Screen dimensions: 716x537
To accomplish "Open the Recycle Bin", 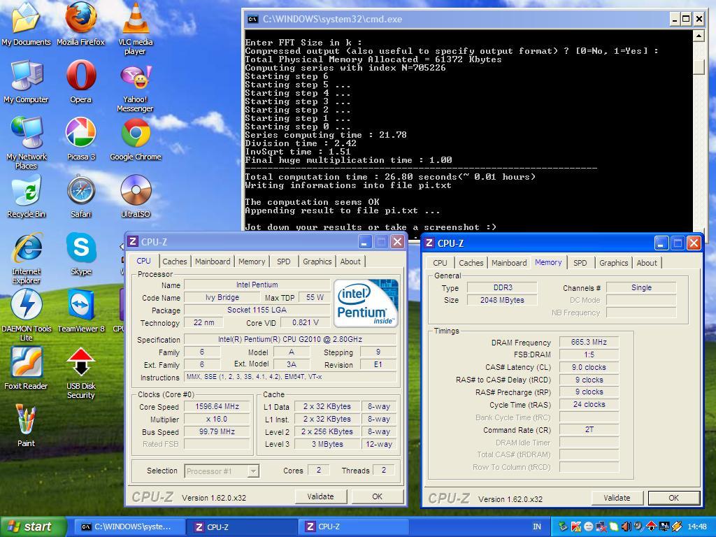I will (26, 196).
